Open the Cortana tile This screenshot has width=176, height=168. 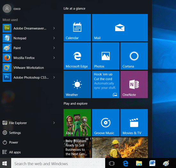[134, 56]
